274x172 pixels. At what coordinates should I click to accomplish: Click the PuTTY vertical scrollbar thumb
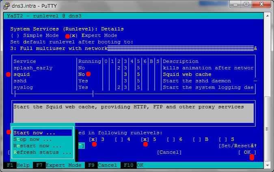click(x=268, y=129)
